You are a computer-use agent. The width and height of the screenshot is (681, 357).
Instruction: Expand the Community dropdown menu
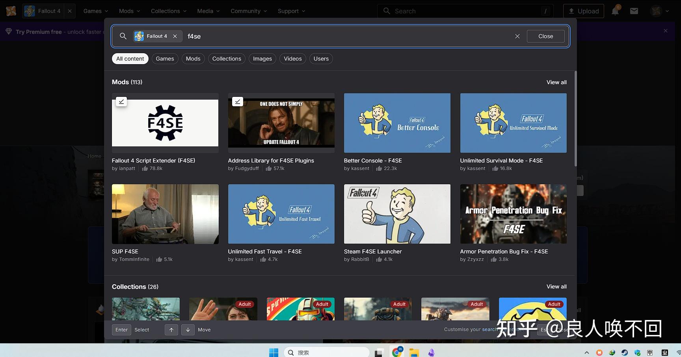pyautogui.click(x=249, y=11)
